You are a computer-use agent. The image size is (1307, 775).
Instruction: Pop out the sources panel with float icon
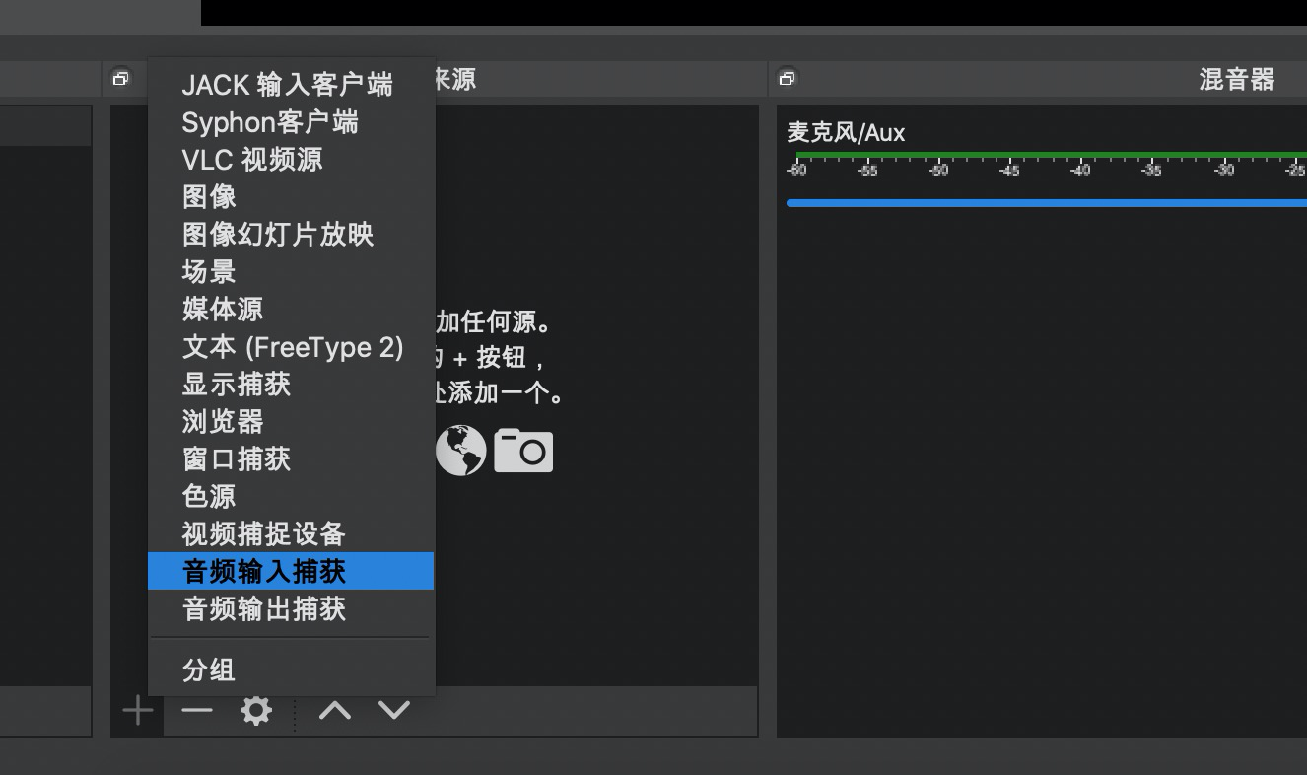[x=120, y=79]
